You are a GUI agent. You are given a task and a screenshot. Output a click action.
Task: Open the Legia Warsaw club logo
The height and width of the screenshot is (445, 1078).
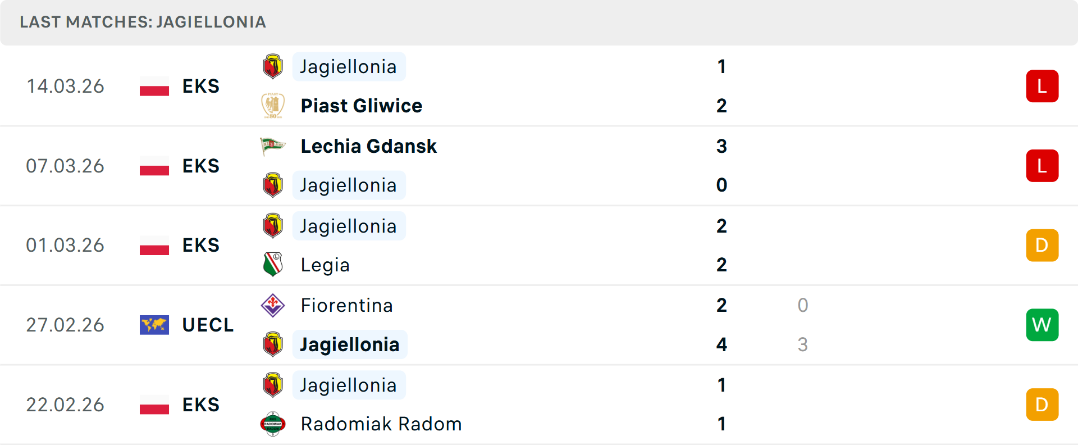coord(273,265)
